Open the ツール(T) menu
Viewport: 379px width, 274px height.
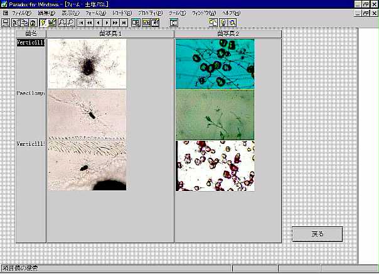pyautogui.click(x=178, y=13)
